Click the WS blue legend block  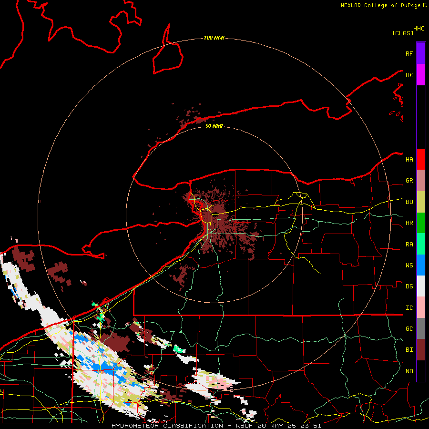[421, 265]
